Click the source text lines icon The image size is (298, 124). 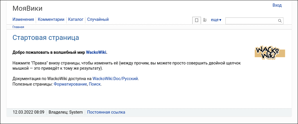point(205,20)
